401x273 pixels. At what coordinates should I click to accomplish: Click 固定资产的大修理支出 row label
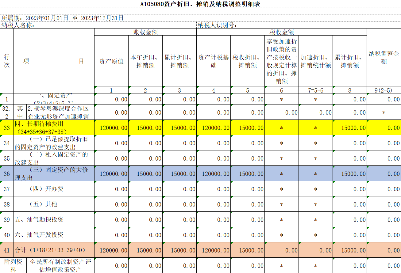(x=54, y=173)
